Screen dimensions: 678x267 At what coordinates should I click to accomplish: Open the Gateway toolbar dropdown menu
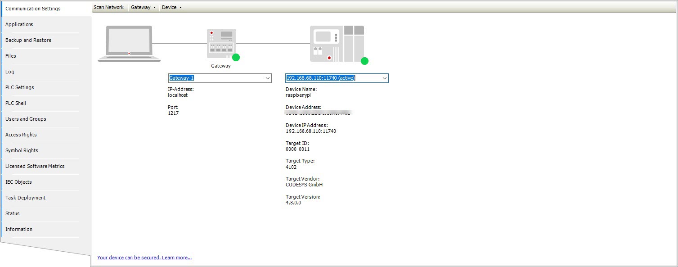coord(143,7)
